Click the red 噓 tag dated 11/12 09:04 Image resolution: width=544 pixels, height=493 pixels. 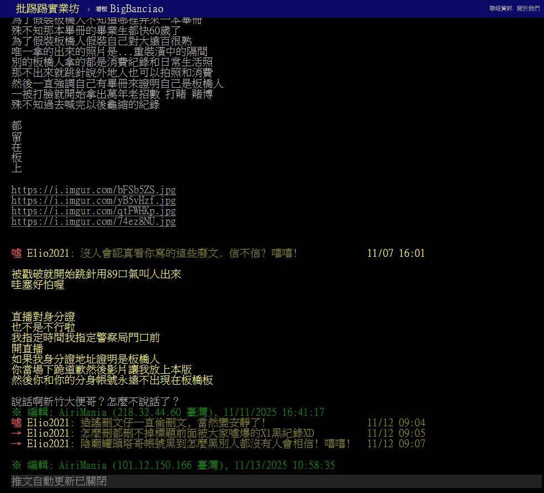[x=17, y=423]
